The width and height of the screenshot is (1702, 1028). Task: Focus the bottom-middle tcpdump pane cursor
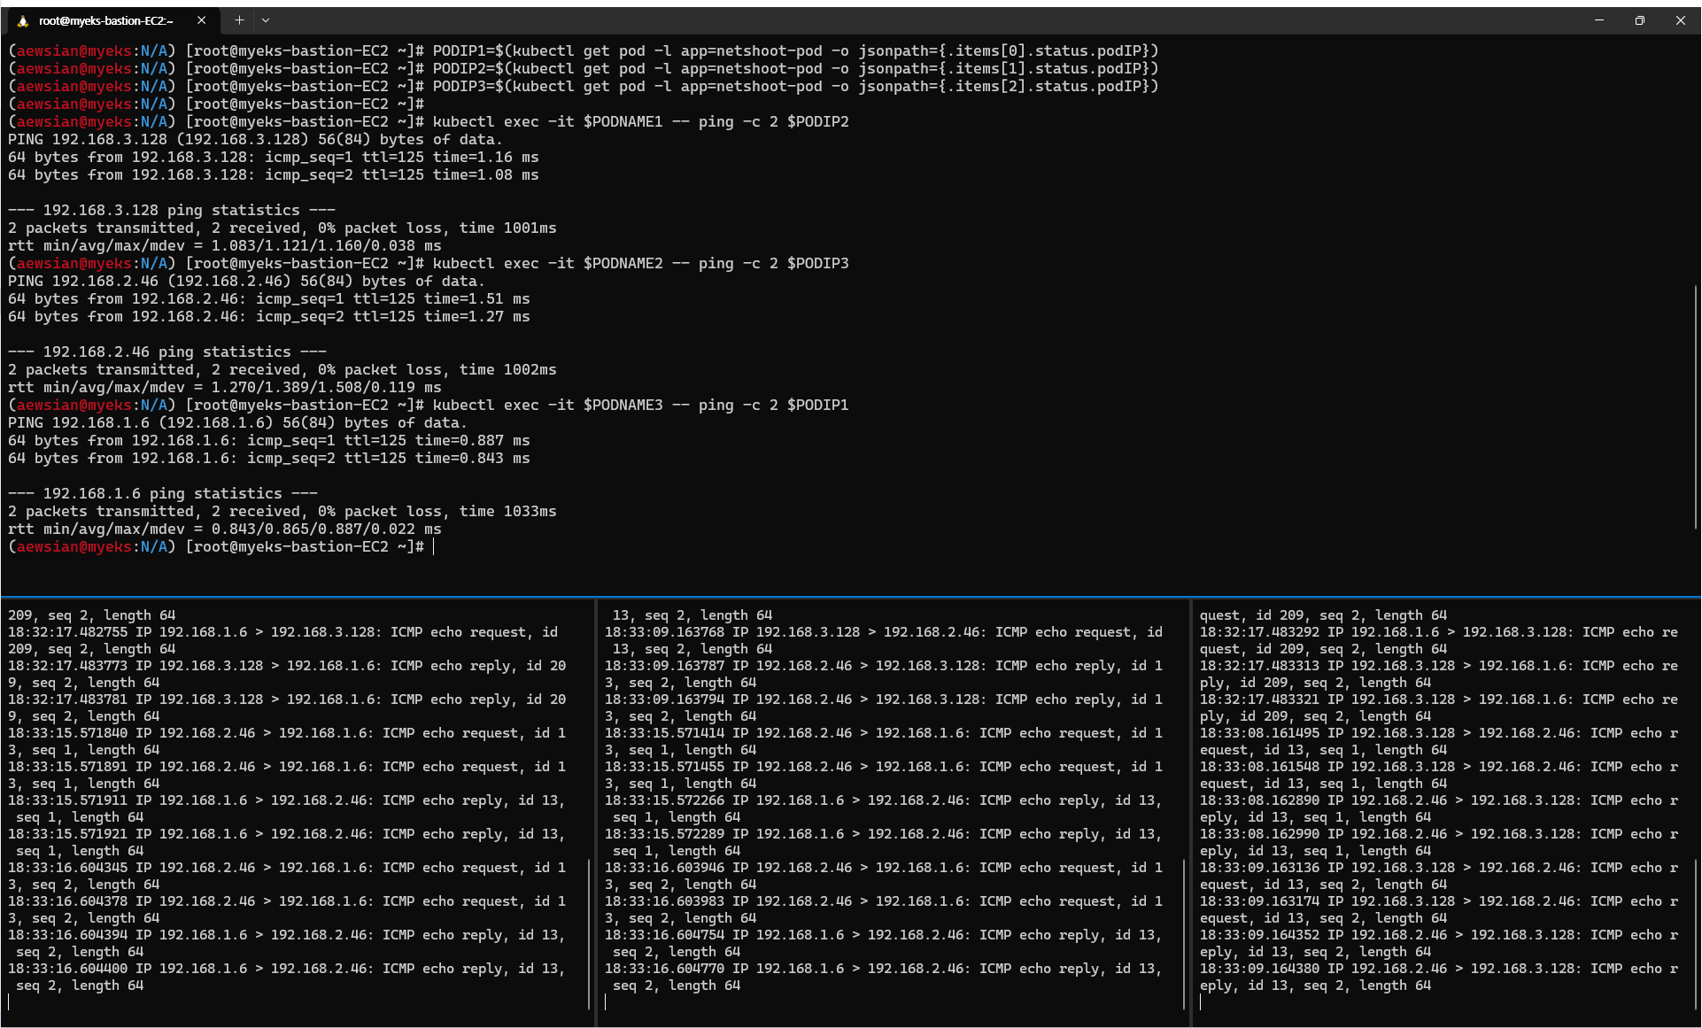(x=606, y=1002)
